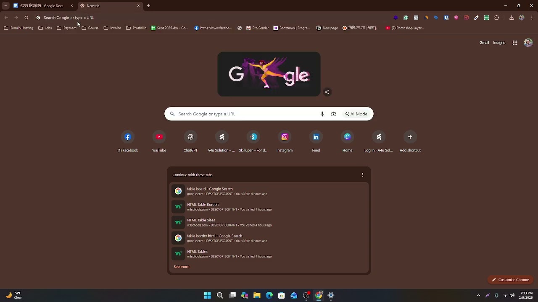Open the Chrome three-dot menu
The image size is (538, 302).
coord(532,18)
